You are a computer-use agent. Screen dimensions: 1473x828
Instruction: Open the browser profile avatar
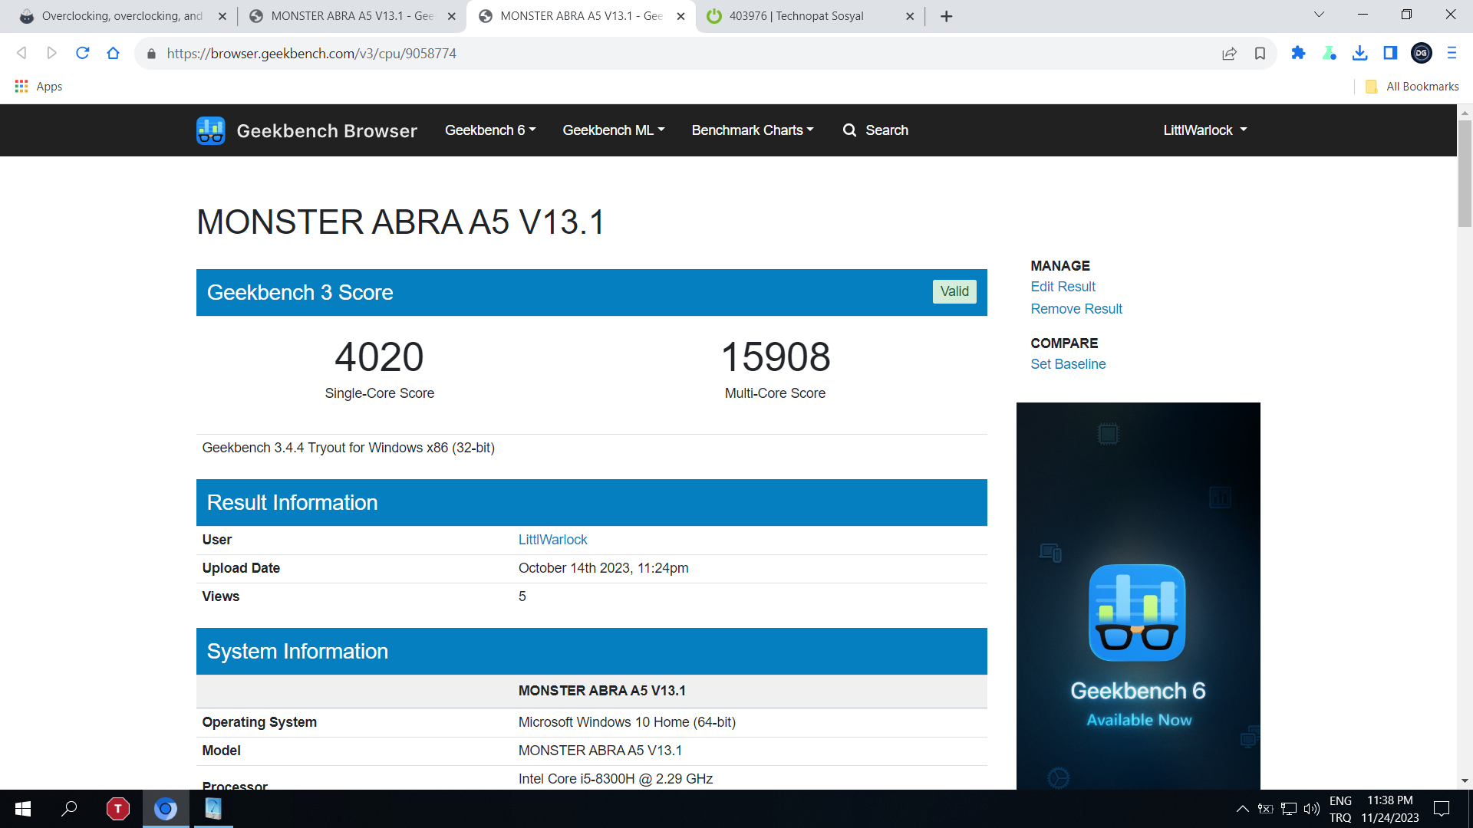pos(1421,53)
